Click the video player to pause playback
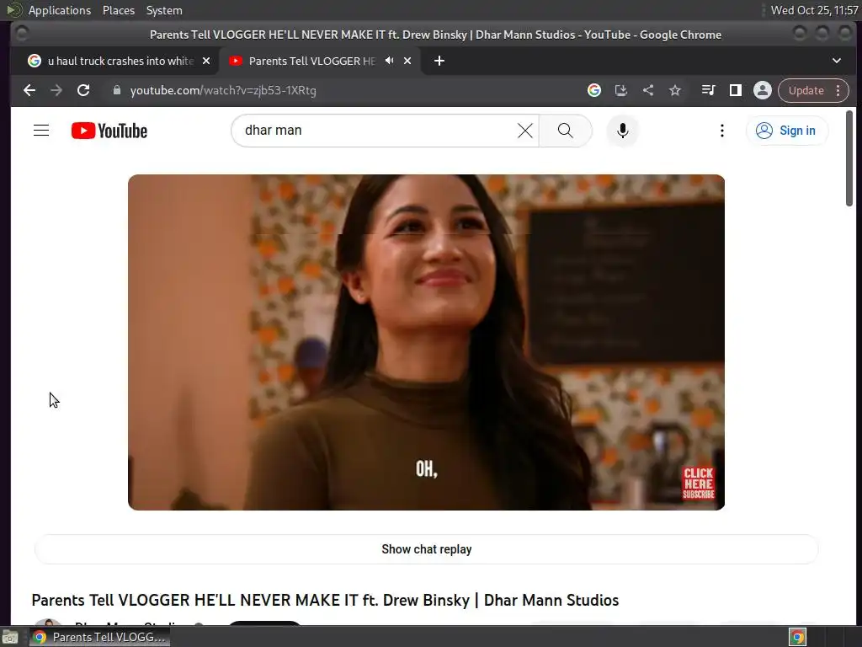Screen dimensions: 862x647 (x=426, y=342)
